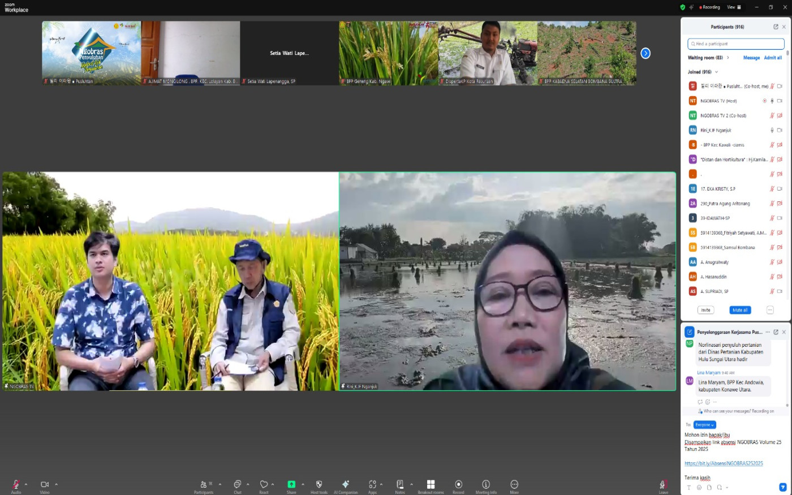Unmute your microphone with Audio button
The height and width of the screenshot is (495, 792).
[x=16, y=485]
